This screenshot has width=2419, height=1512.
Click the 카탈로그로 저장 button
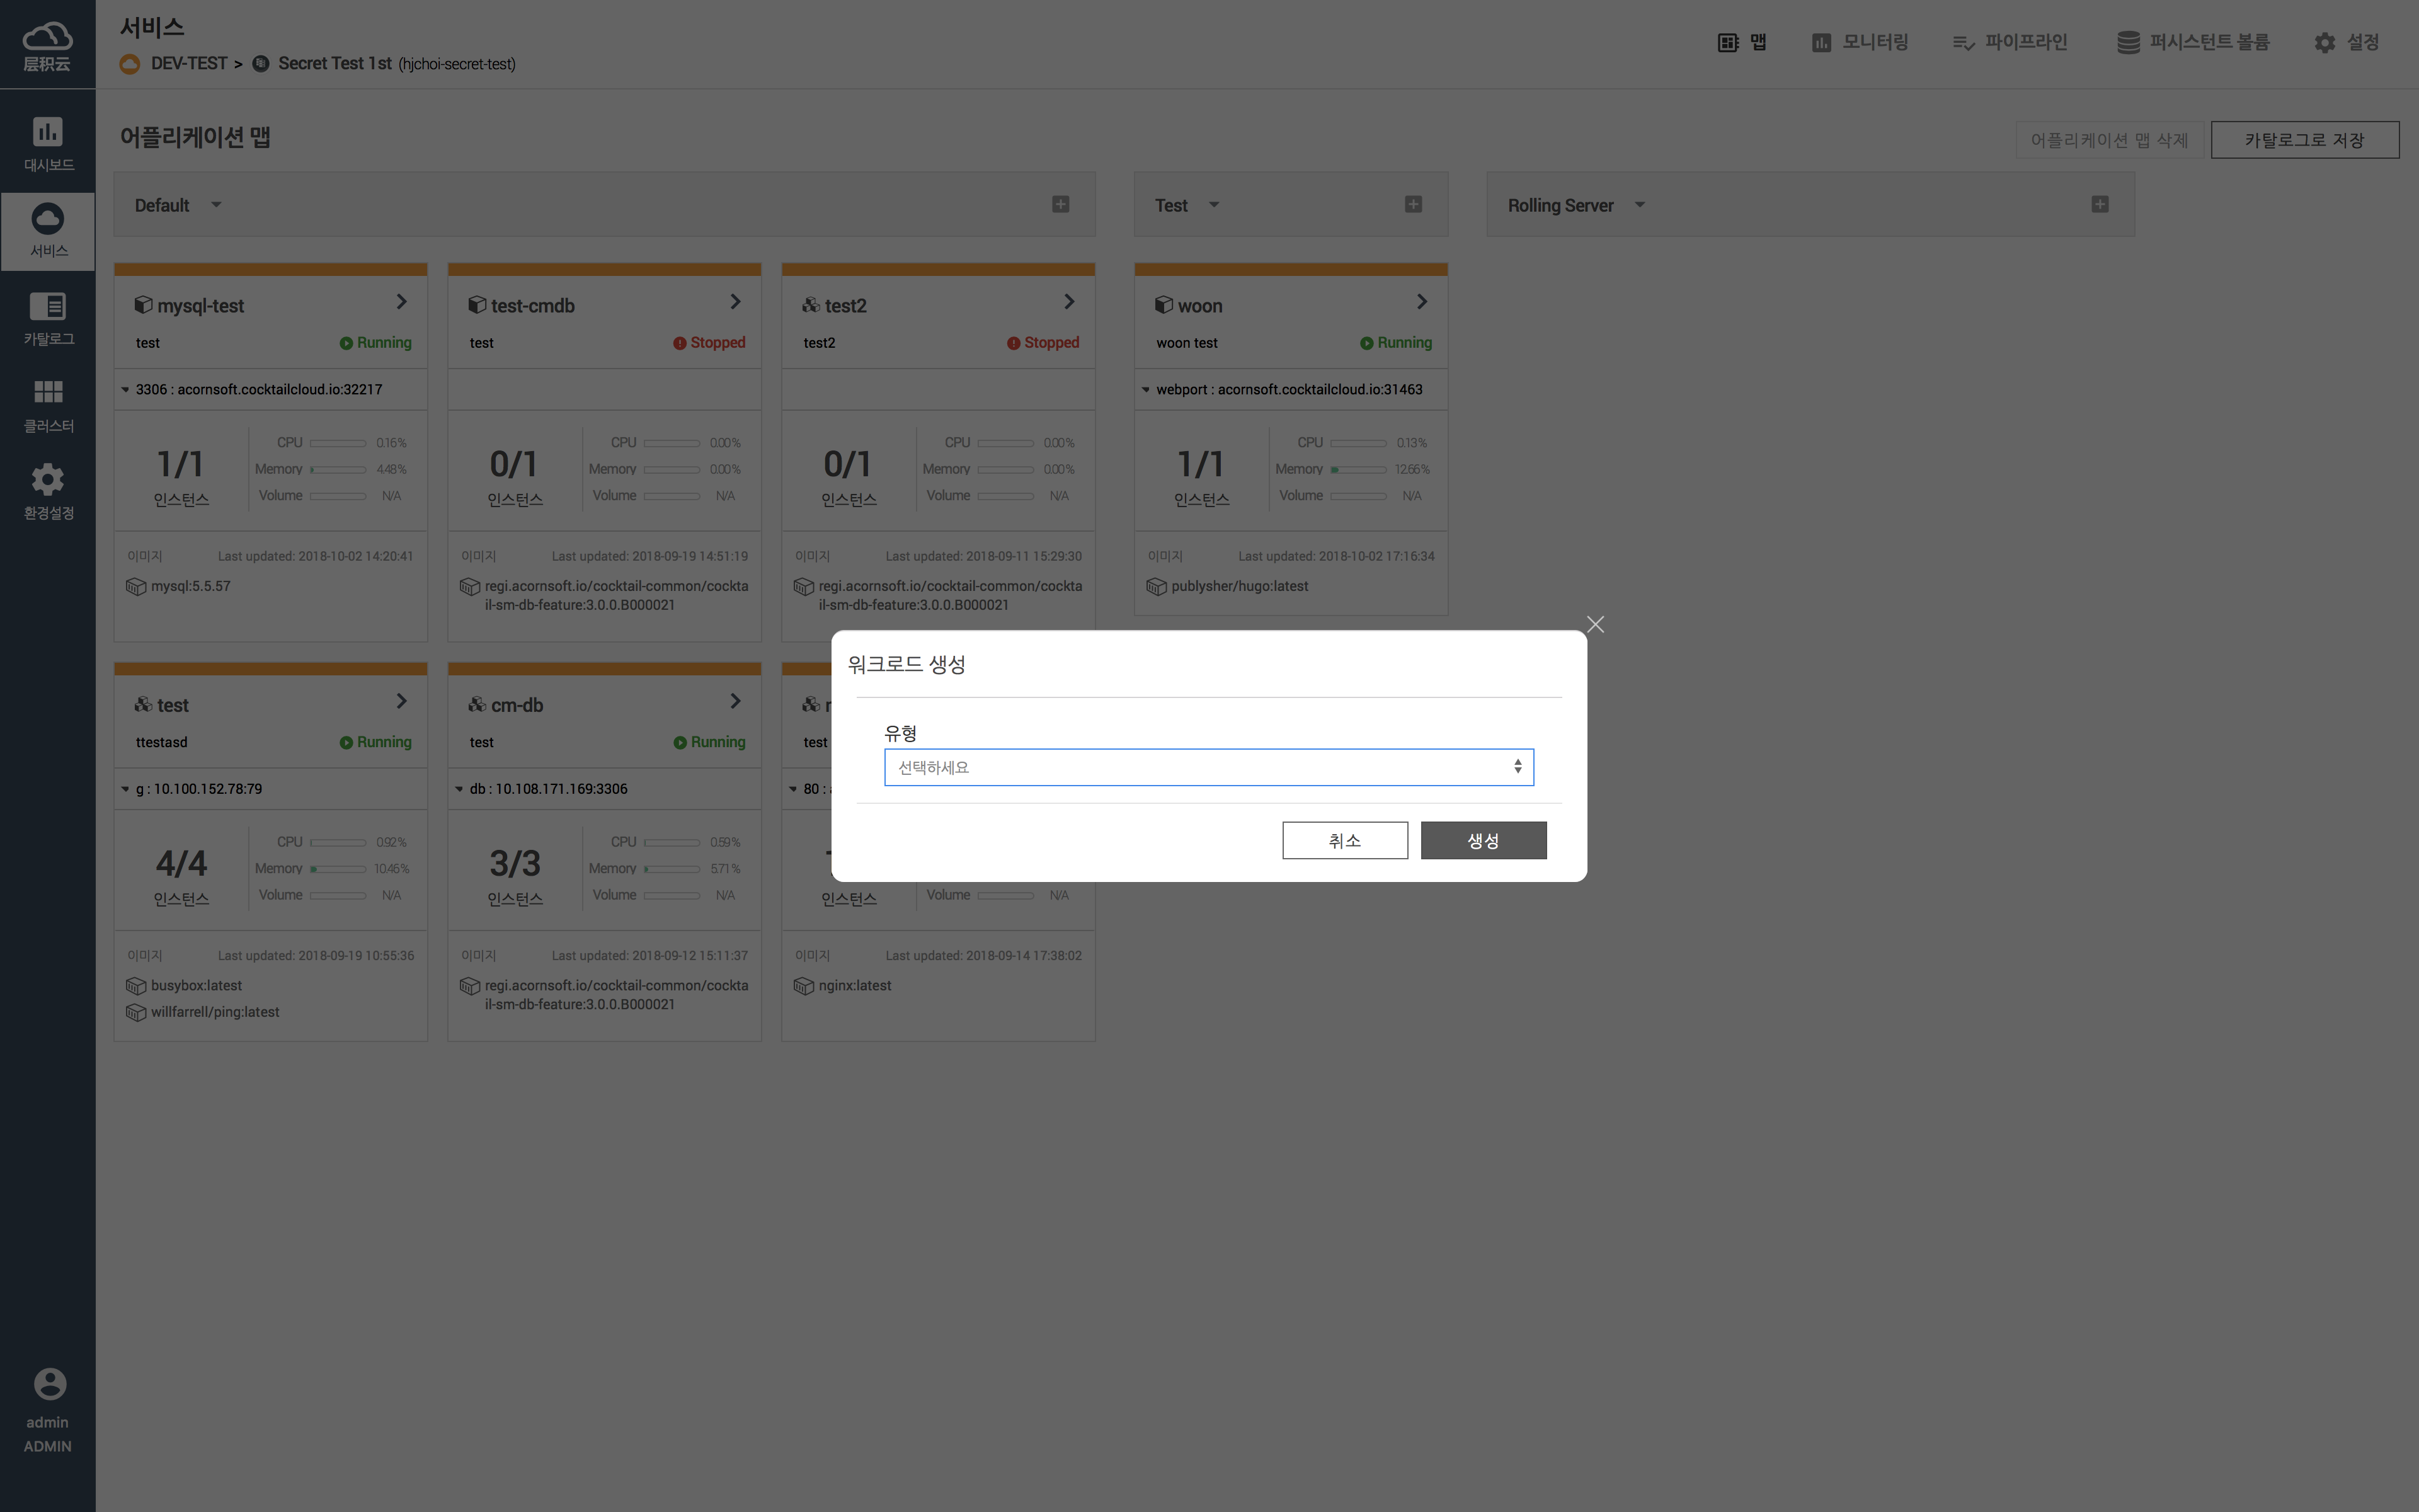pos(2304,140)
